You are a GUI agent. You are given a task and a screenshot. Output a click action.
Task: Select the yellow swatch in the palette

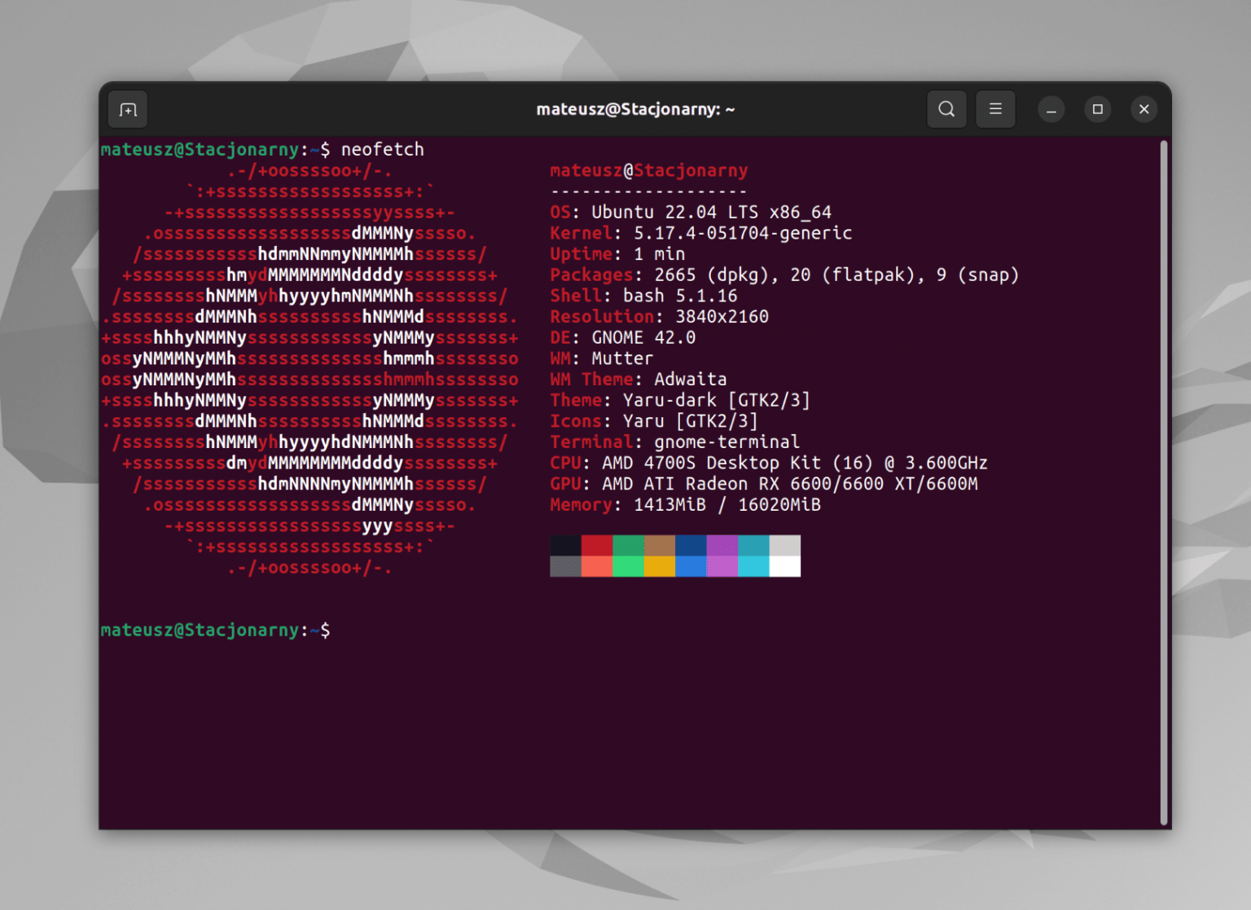pyautogui.click(x=660, y=565)
